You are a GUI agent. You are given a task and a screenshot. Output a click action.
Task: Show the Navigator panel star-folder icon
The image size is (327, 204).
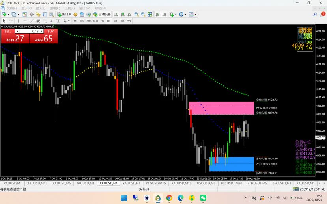[x=38, y=14]
